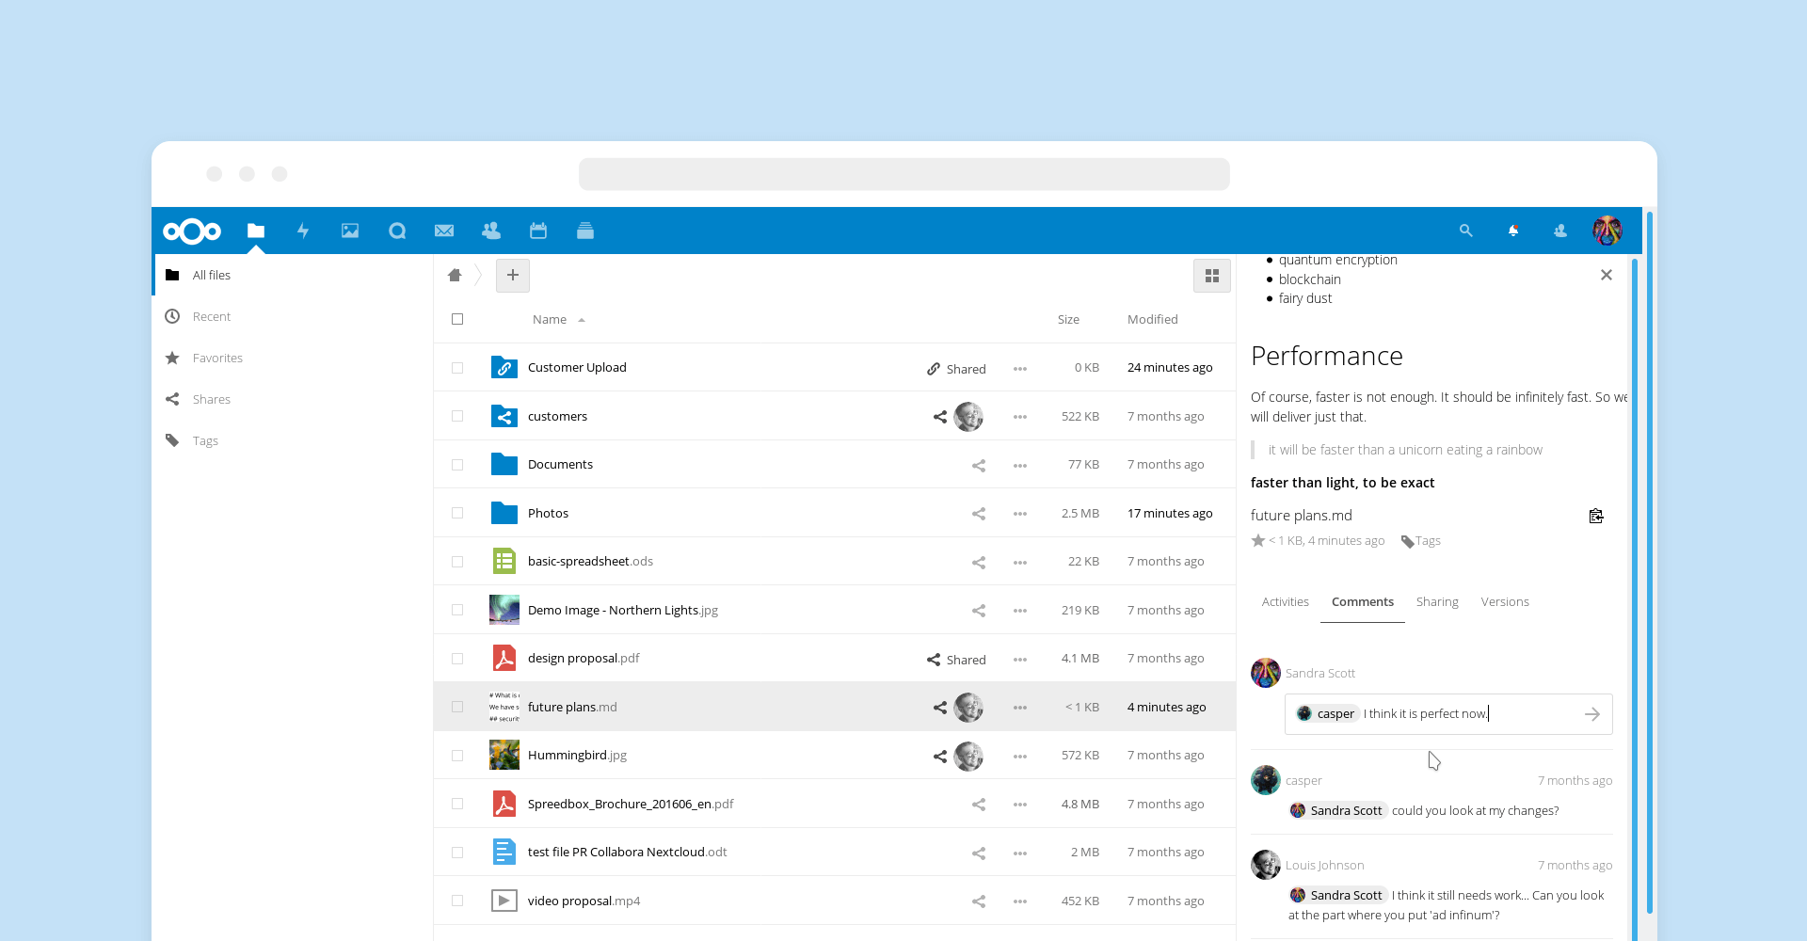
Task: Open the Activity app lightning icon
Action: click(x=303, y=231)
